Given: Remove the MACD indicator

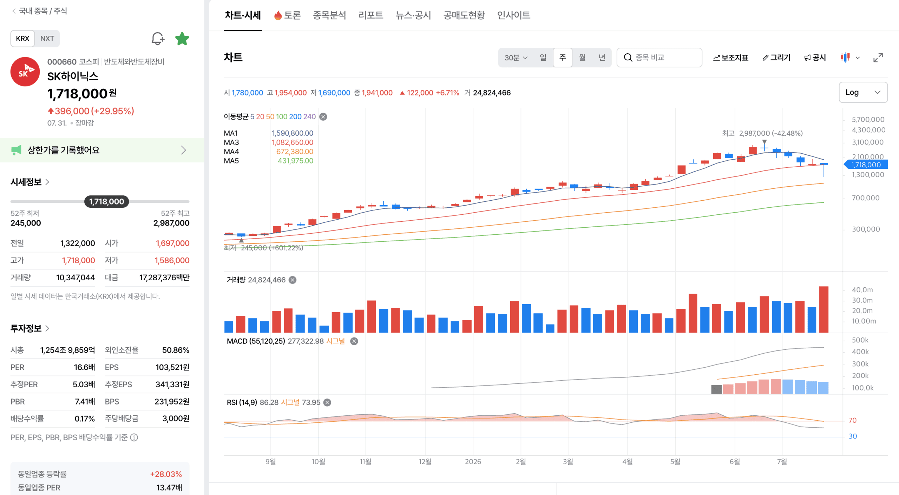Looking at the screenshot, I should point(354,341).
